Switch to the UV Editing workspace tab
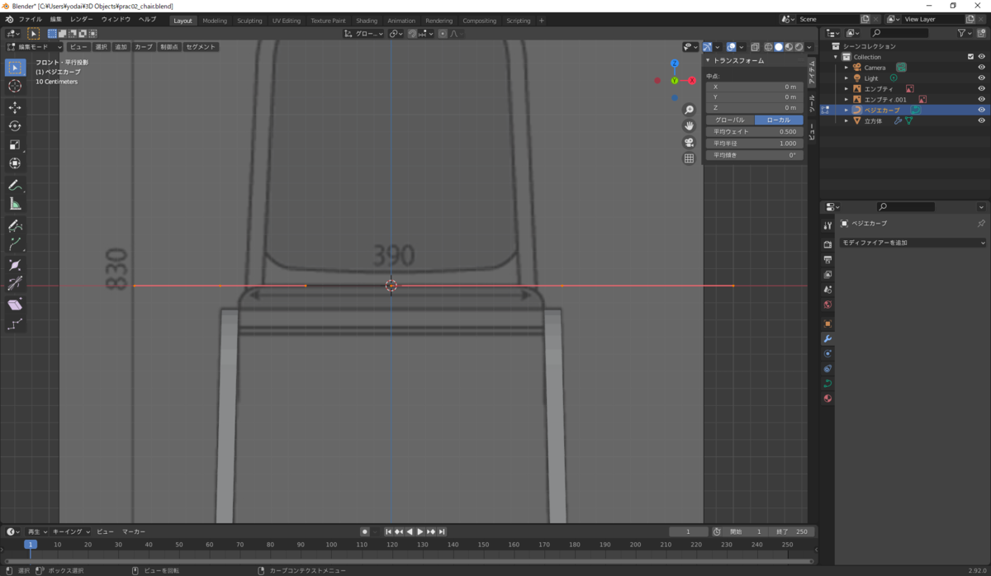The width and height of the screenshot is (991, 576). click(x=287, y=21)
